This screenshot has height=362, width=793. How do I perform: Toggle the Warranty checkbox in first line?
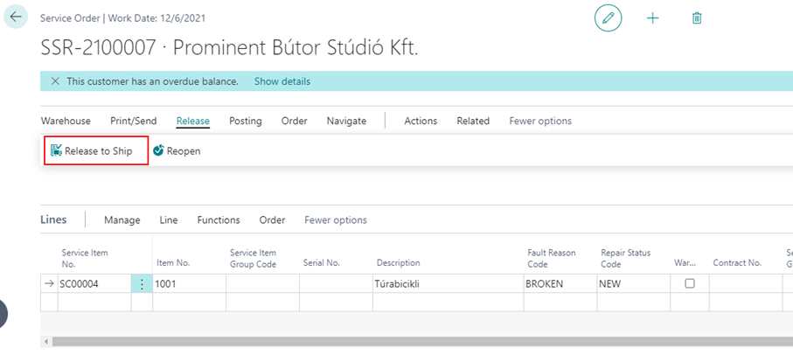tap(690, 284)
